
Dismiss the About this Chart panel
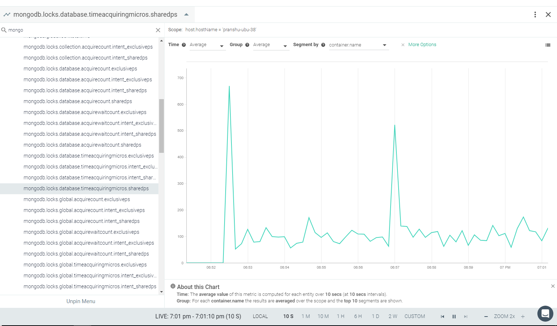coord(553,286)
